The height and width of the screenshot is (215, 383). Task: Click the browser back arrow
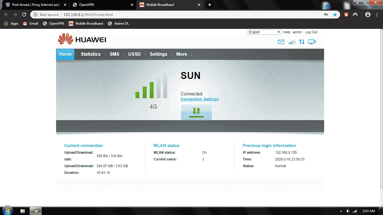point(6,15)
